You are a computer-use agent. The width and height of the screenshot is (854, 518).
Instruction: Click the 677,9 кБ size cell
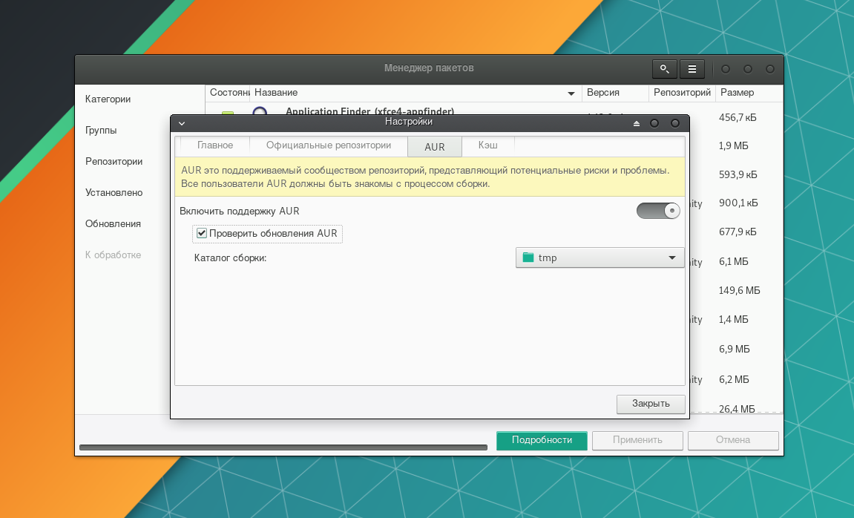tap(738, 232)
